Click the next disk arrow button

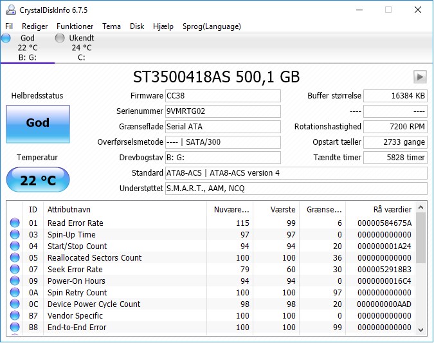pyautogui.click(x=420, y=77)
